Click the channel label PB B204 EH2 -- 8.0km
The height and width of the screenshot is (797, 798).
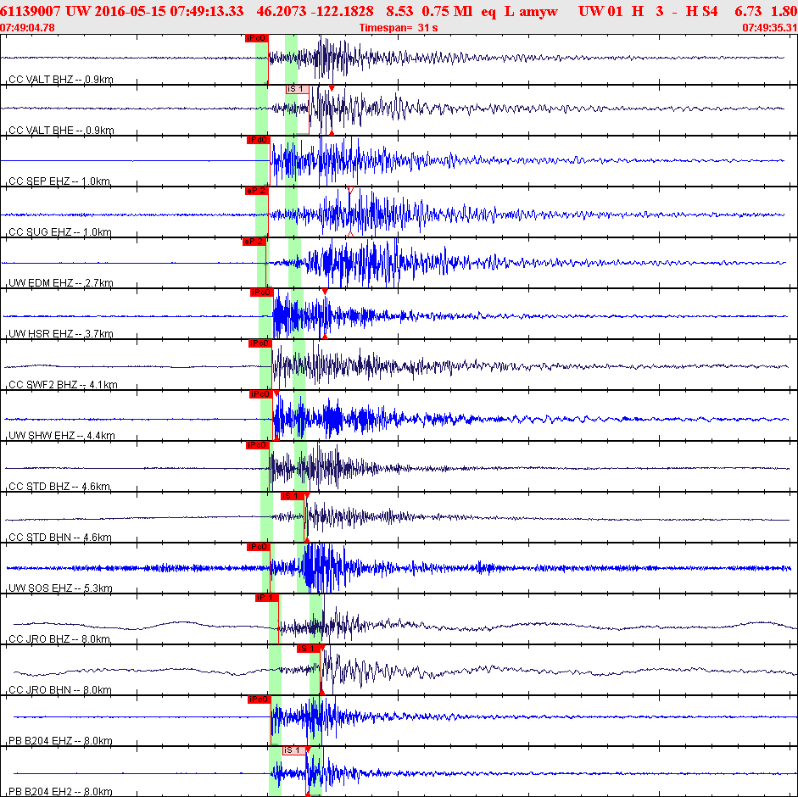point(60,792)
